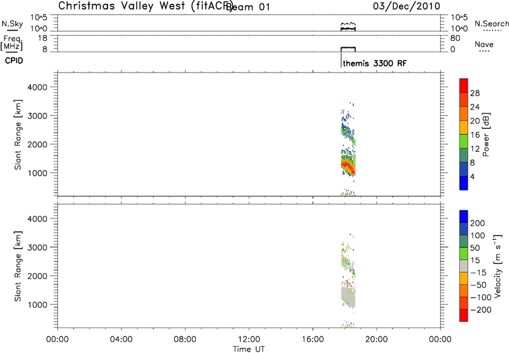Click the date '03/Dec/2010'
Viewport: 509px width, 353px height.
click(407, 6)
